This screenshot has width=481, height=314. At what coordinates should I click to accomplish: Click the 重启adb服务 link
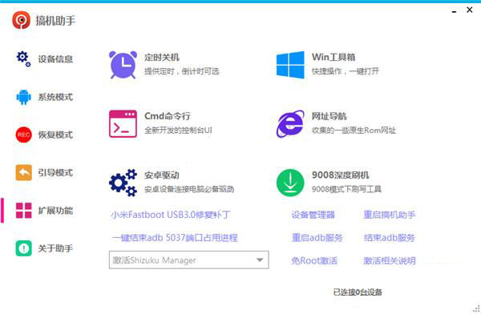point(317,238)
